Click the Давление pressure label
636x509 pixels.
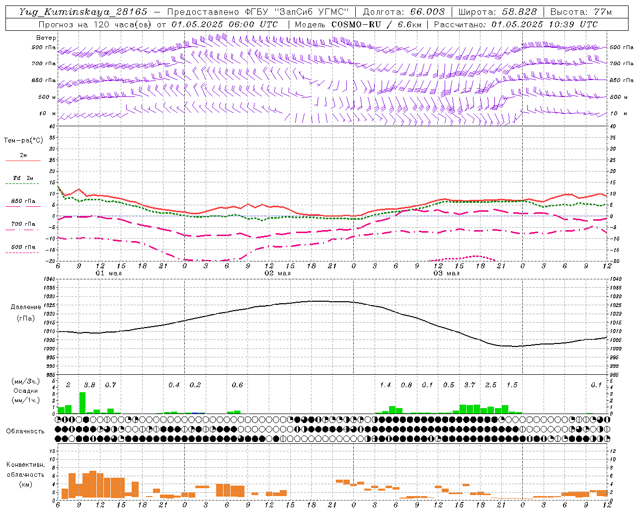[x=26, y=307]
